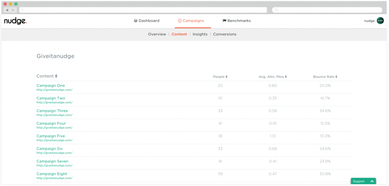Image resolution: width=389 pixels, height=186 pixels.
Task: Click the browser forward arrow
Action: pos(13,10)
